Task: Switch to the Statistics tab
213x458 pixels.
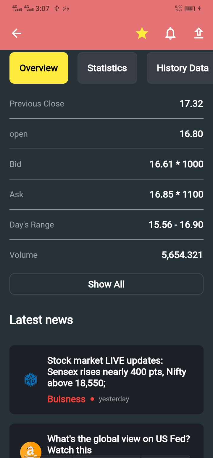Action: (107, 68)
